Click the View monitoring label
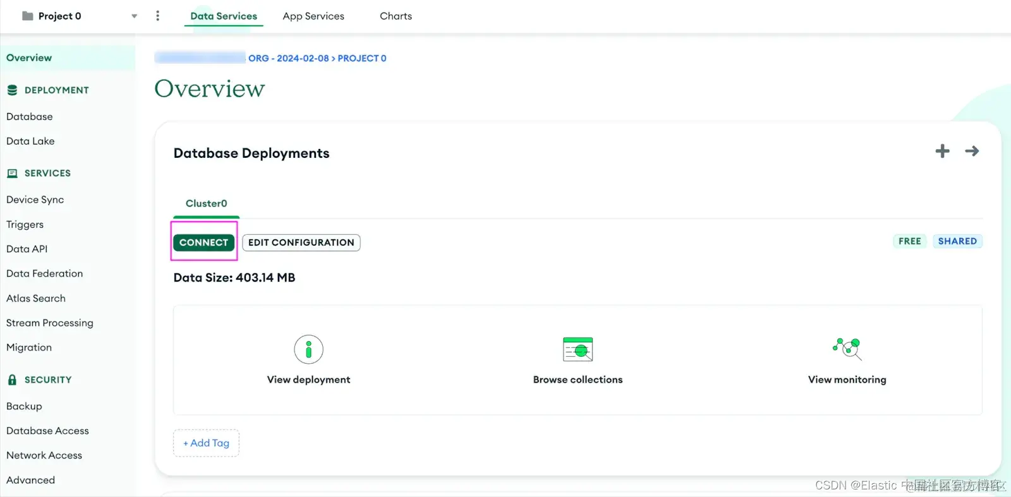This screenshot has height=497, width=1011. click(847, 380)
